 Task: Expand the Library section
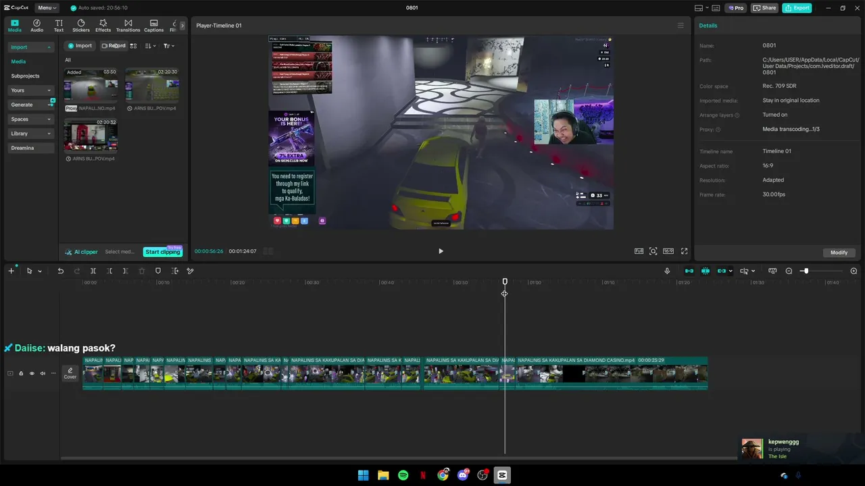tap(30, 134)
